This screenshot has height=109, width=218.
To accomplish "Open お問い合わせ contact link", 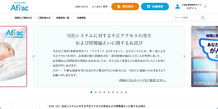I will 81,7.
